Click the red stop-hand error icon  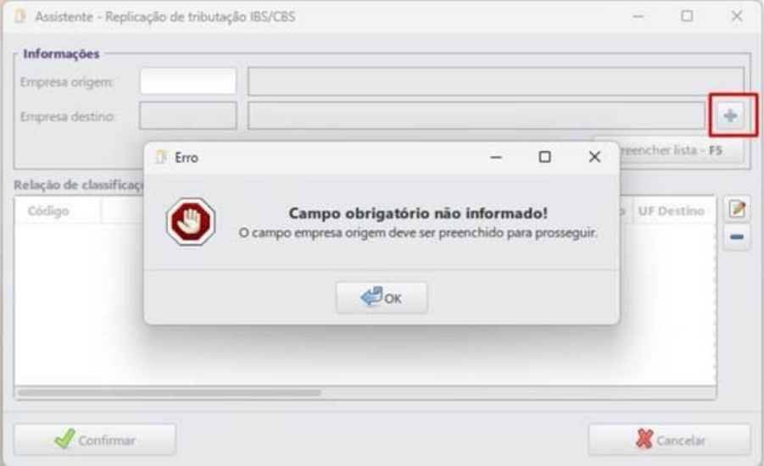tap(191, 221)
